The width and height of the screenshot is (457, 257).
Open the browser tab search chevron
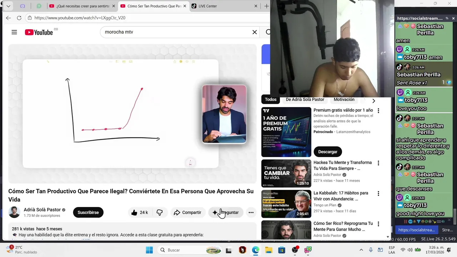8,6
